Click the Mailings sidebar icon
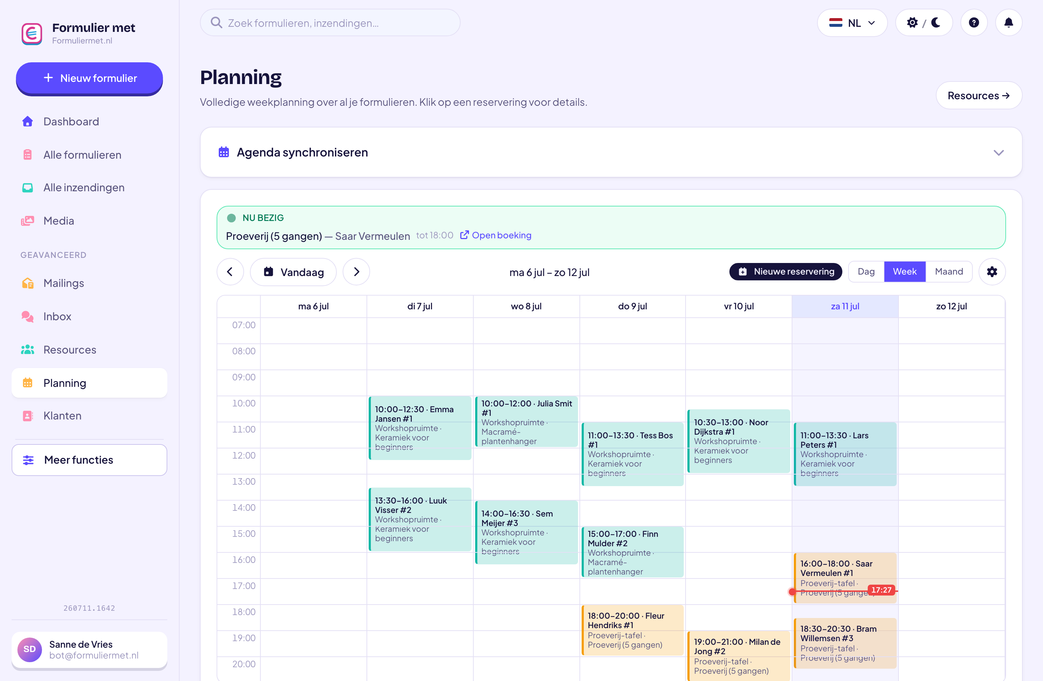 pyautogui.click(x=28, y=283)
